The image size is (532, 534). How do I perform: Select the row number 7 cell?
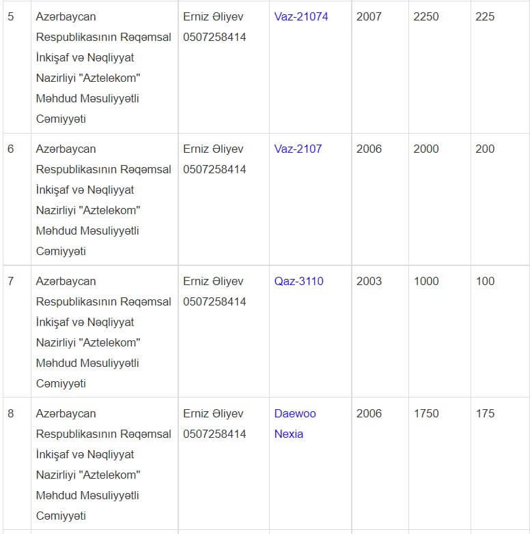tap(11, 281)
